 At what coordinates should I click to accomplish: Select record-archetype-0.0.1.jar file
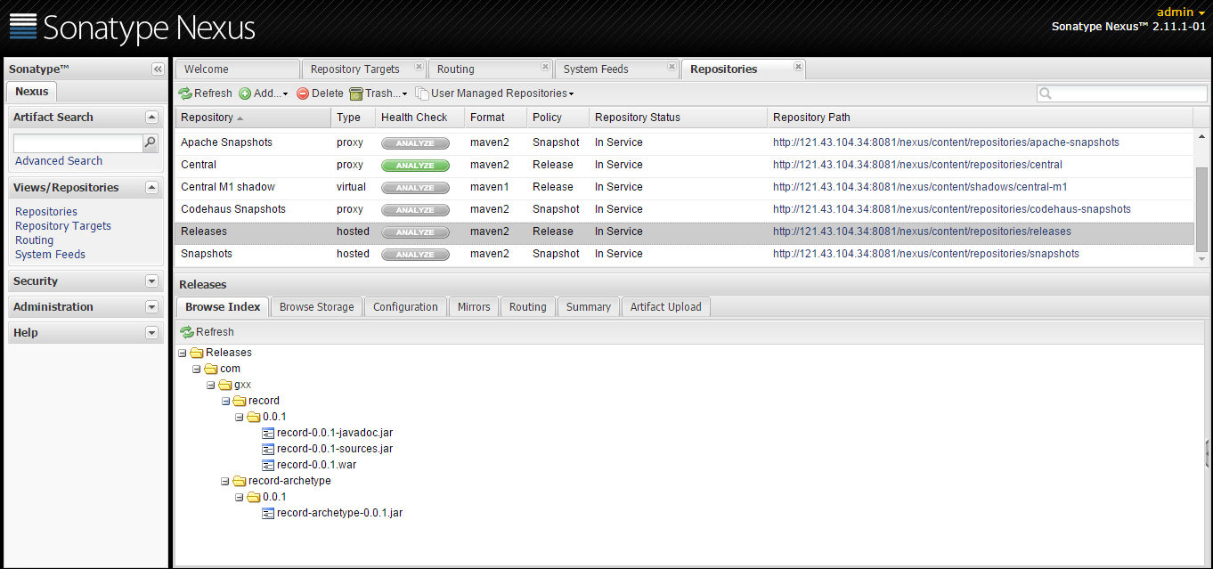(x=340, y=513)
